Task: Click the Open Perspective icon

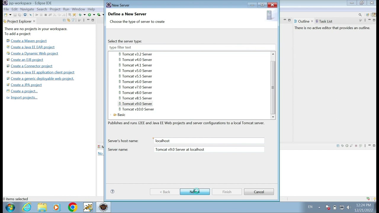Action: (x=367, y=15)
